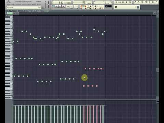Show the step sequencer window
Viewport: 164px width, 123px height.
click(x=120, y=2)
